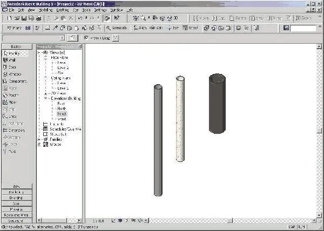This screenshot has width=324, height=231.
Task: Open the Modelling menu
Action: pos(46,10)
